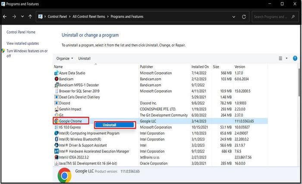Select the Google Chrome program name

(70, 121)
